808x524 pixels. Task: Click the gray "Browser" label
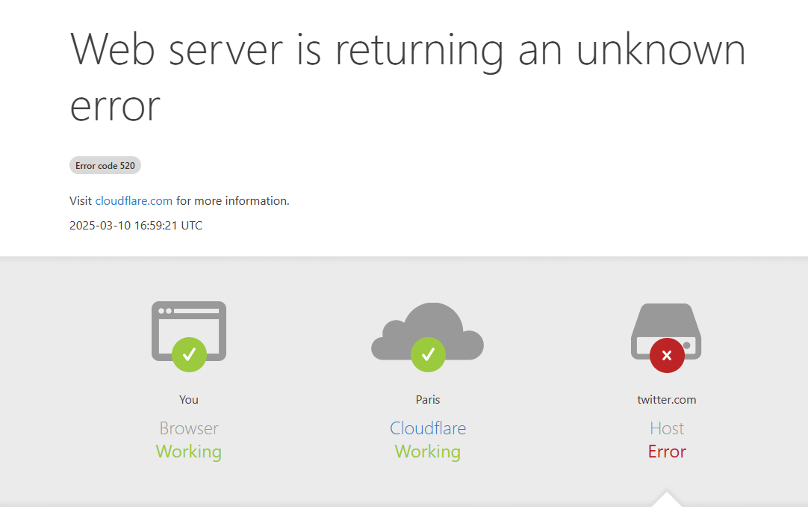click(x=189, y=428)
